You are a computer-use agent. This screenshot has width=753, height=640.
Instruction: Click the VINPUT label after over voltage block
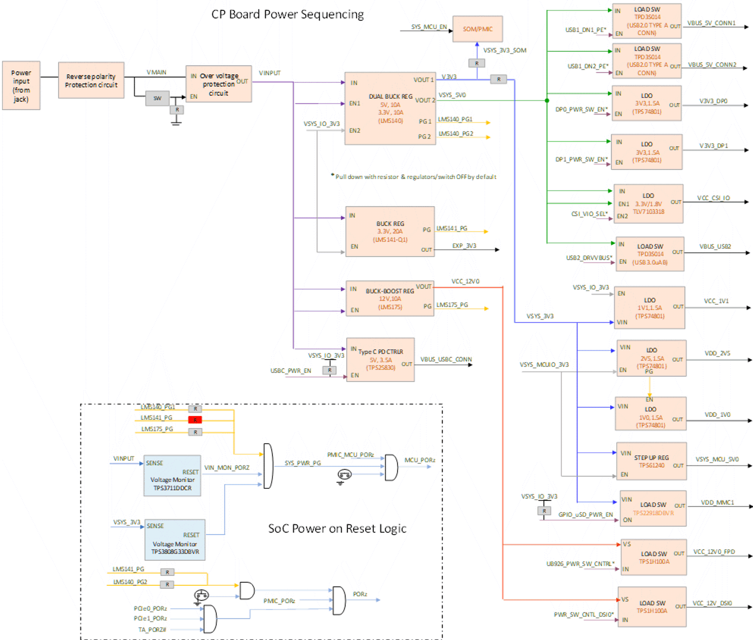coord(270,73)
